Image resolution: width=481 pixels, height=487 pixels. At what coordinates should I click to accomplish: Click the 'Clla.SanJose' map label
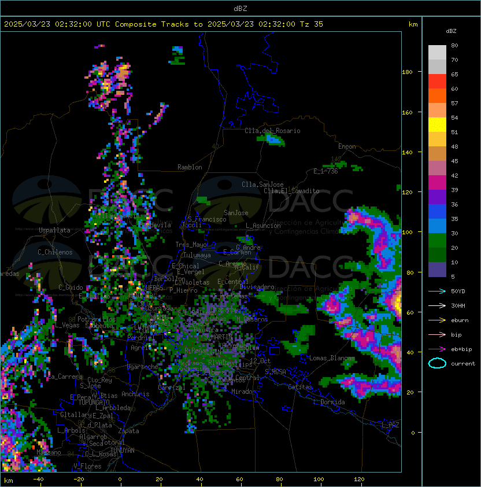(x=262, y=185)
